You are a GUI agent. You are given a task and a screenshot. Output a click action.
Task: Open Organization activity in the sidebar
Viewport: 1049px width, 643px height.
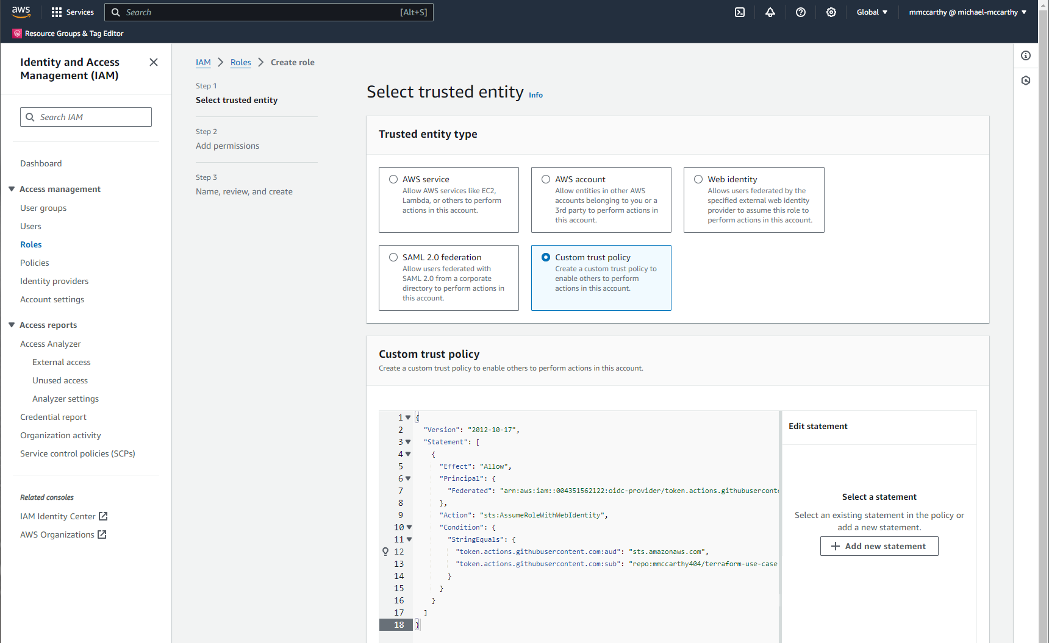(61, 435)
